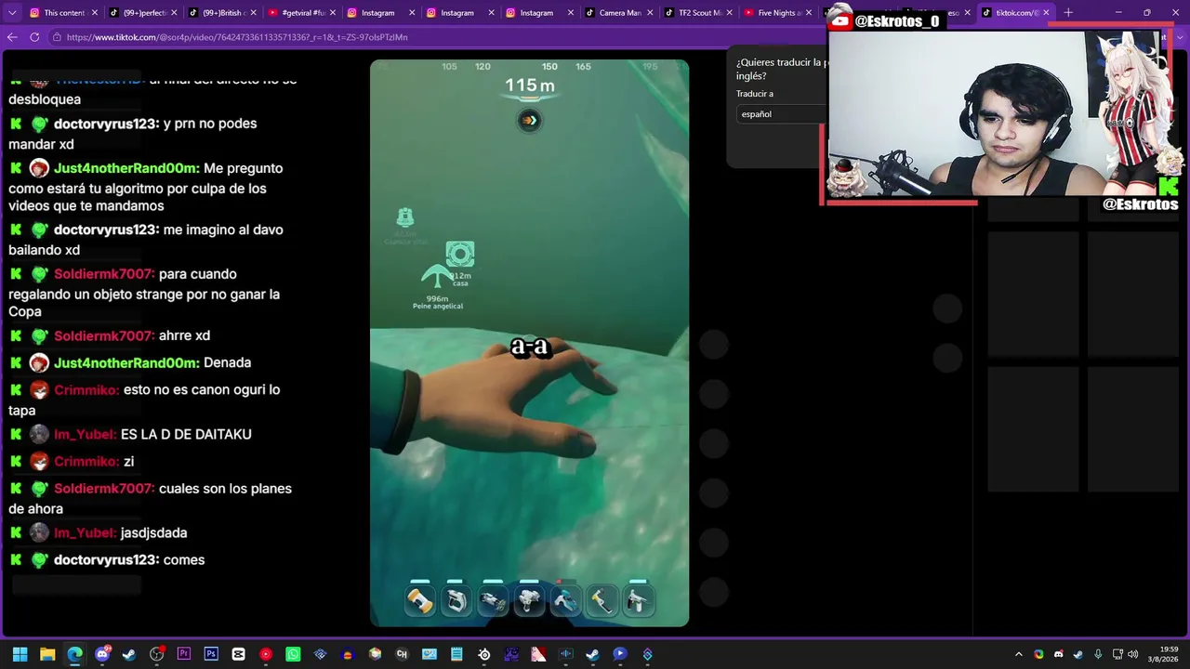The height and width of the screenshot is (669, 1190).
Task: Open new browser tab with plus button
Action: [x=1068, y=13]
